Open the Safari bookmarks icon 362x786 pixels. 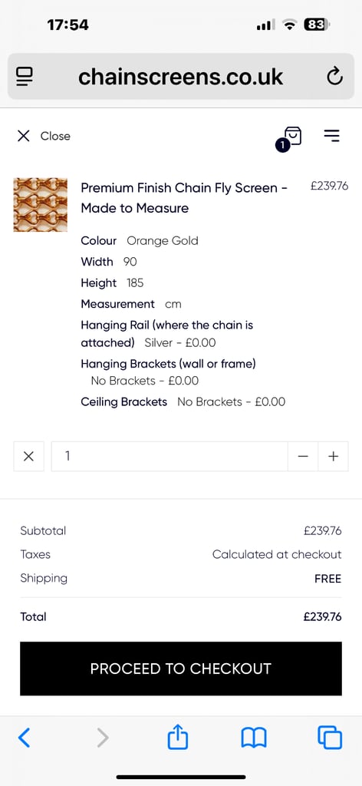pyautogui.click(x=254, y=738)
